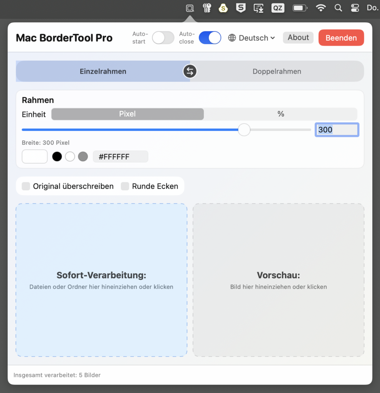This screenshot has width=380, height=393.
Task: Switch to the Doppelrahmen tab
Action: [x=277, y=71]
